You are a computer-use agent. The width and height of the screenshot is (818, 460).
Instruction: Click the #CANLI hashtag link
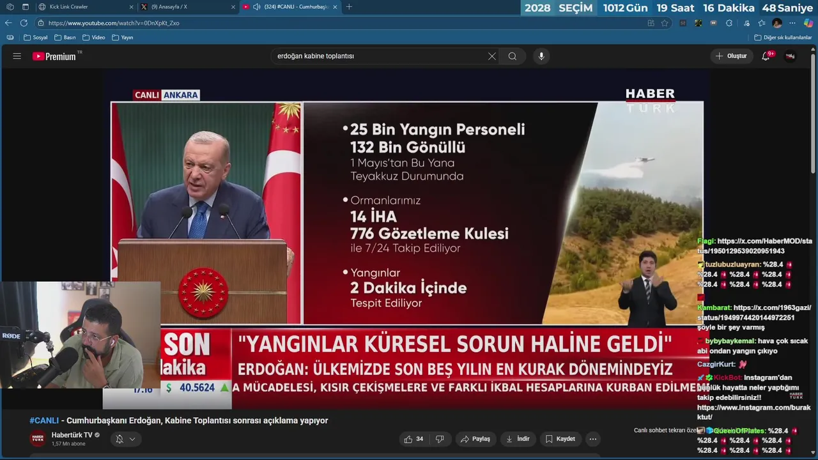pyautogui.click(x=44, y=420)
